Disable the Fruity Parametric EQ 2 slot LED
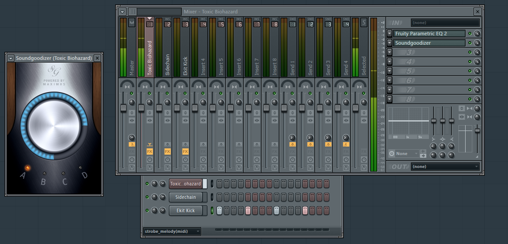 point(470,34)
